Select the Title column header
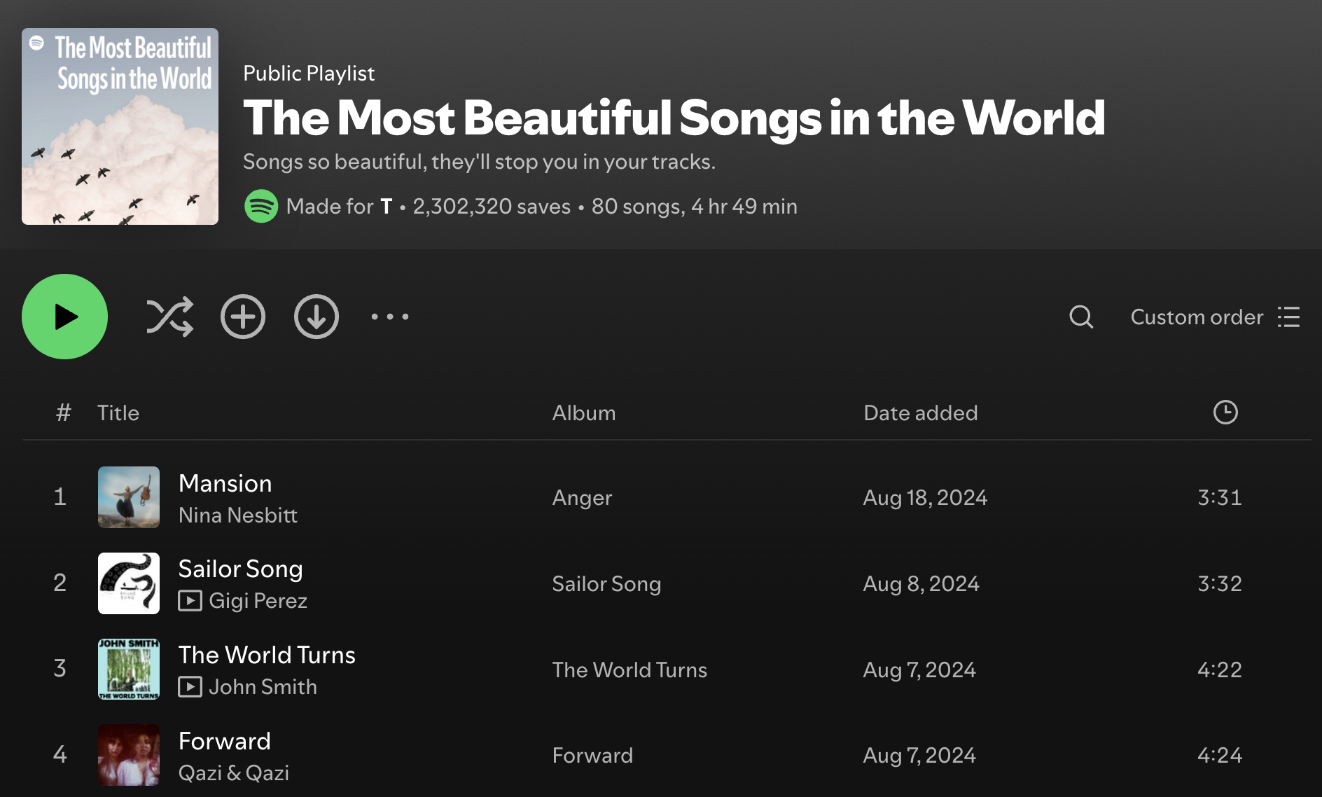Image resolution: width=1322 pixels, height=797 pixels. coord(118,413)
